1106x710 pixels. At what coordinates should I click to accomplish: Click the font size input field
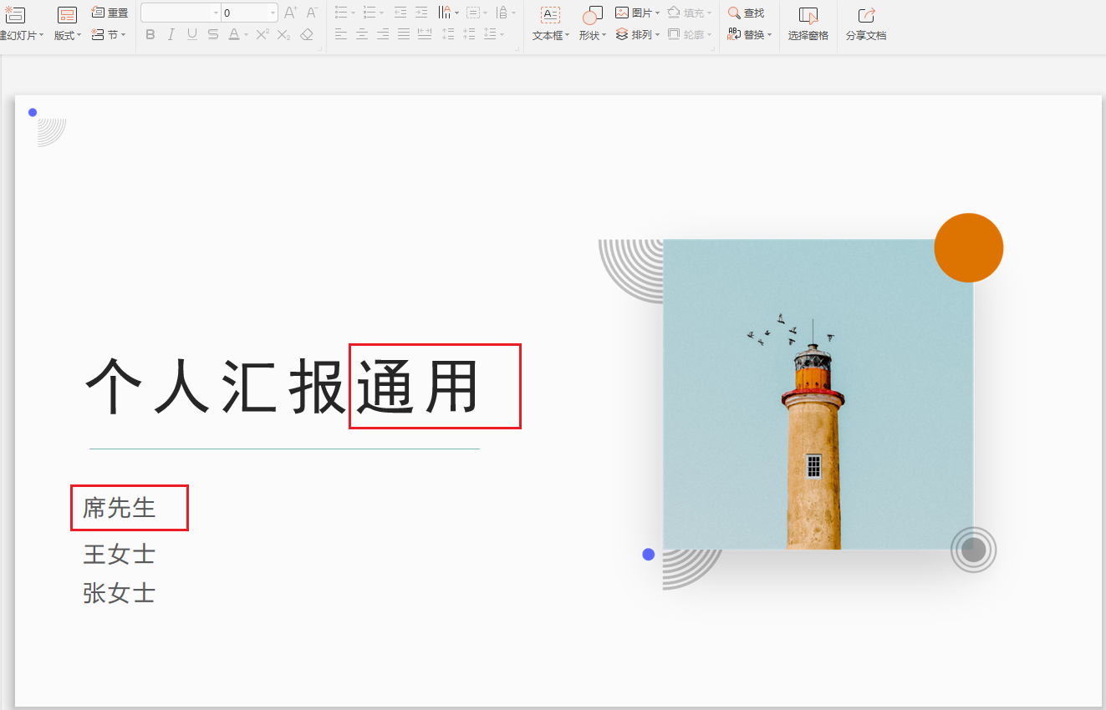[x=247, y=13]
